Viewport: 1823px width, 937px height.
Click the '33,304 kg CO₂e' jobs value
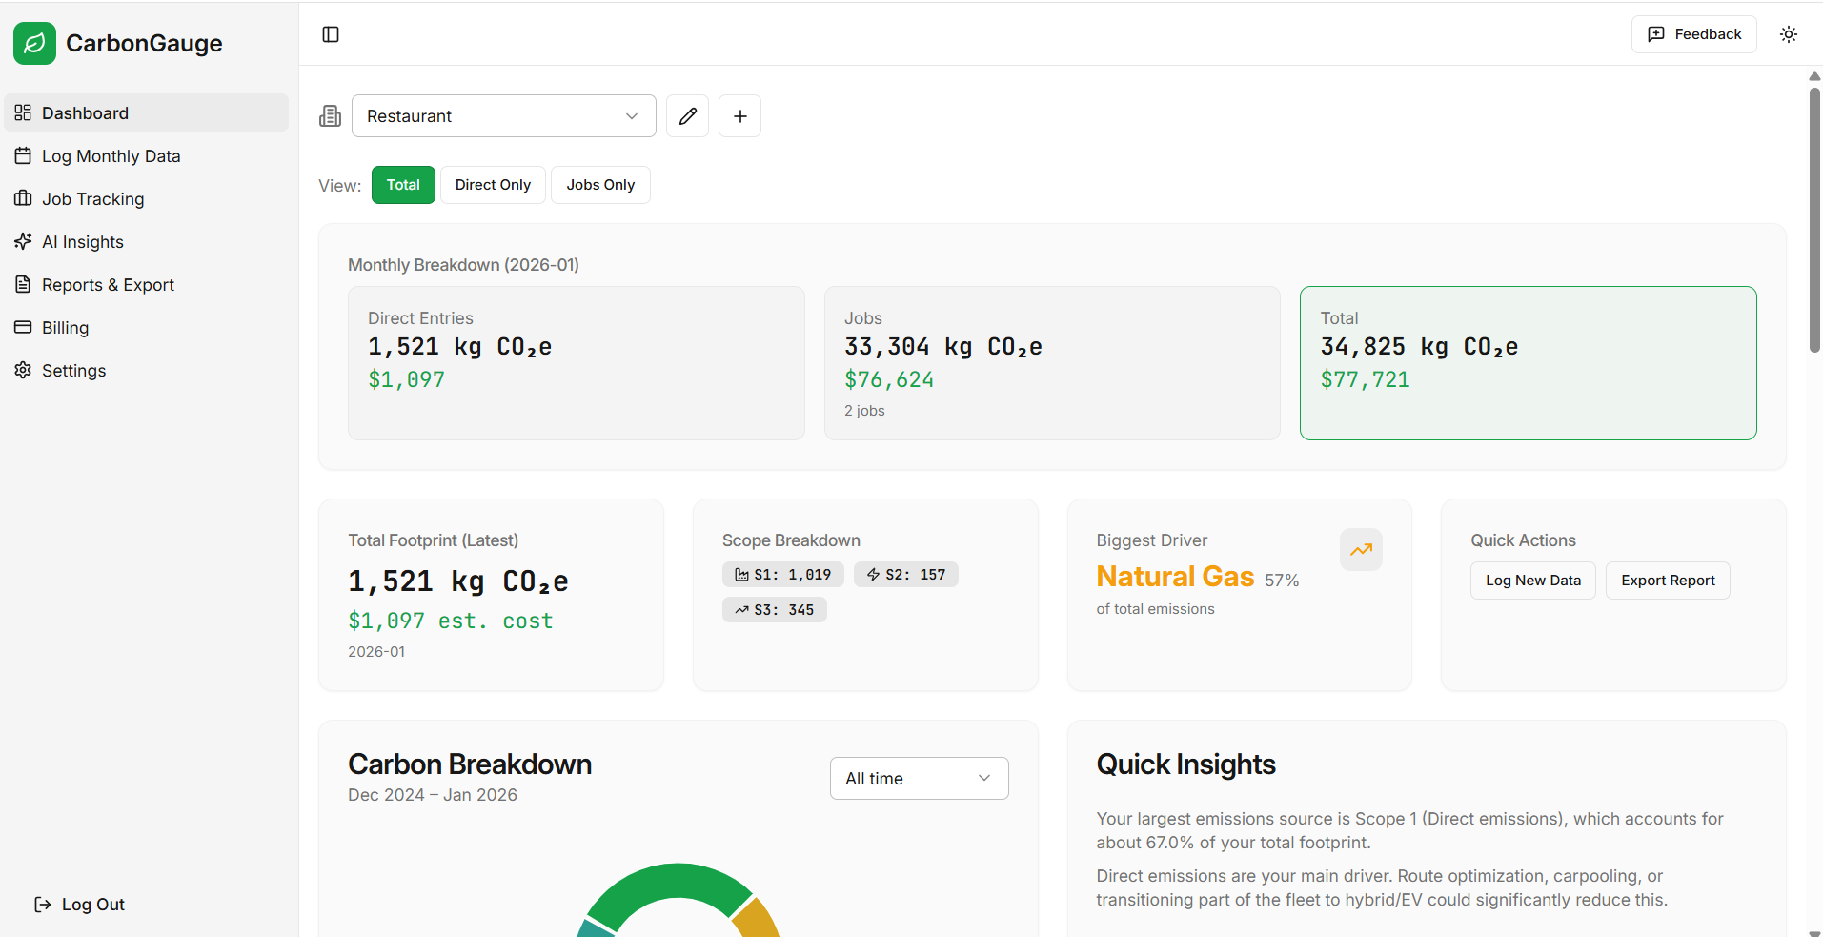[x=943, y=347]
